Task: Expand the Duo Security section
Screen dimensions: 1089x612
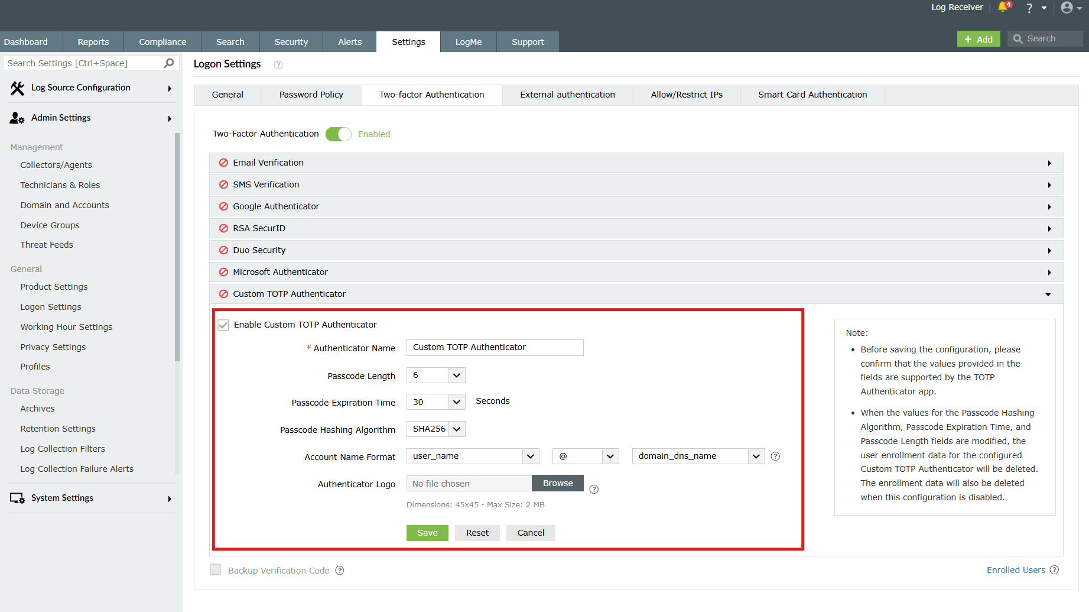Action: [x=1049, y=251]
